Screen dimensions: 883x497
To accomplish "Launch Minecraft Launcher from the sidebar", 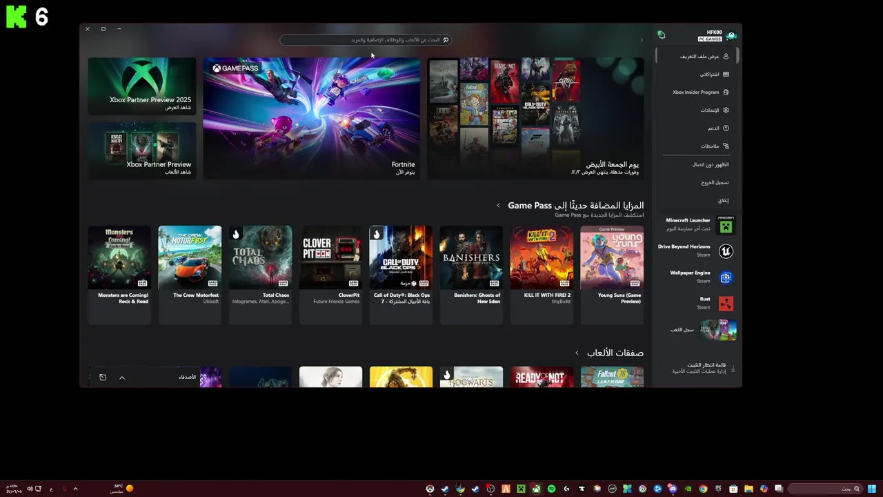I will coord(695,225).
